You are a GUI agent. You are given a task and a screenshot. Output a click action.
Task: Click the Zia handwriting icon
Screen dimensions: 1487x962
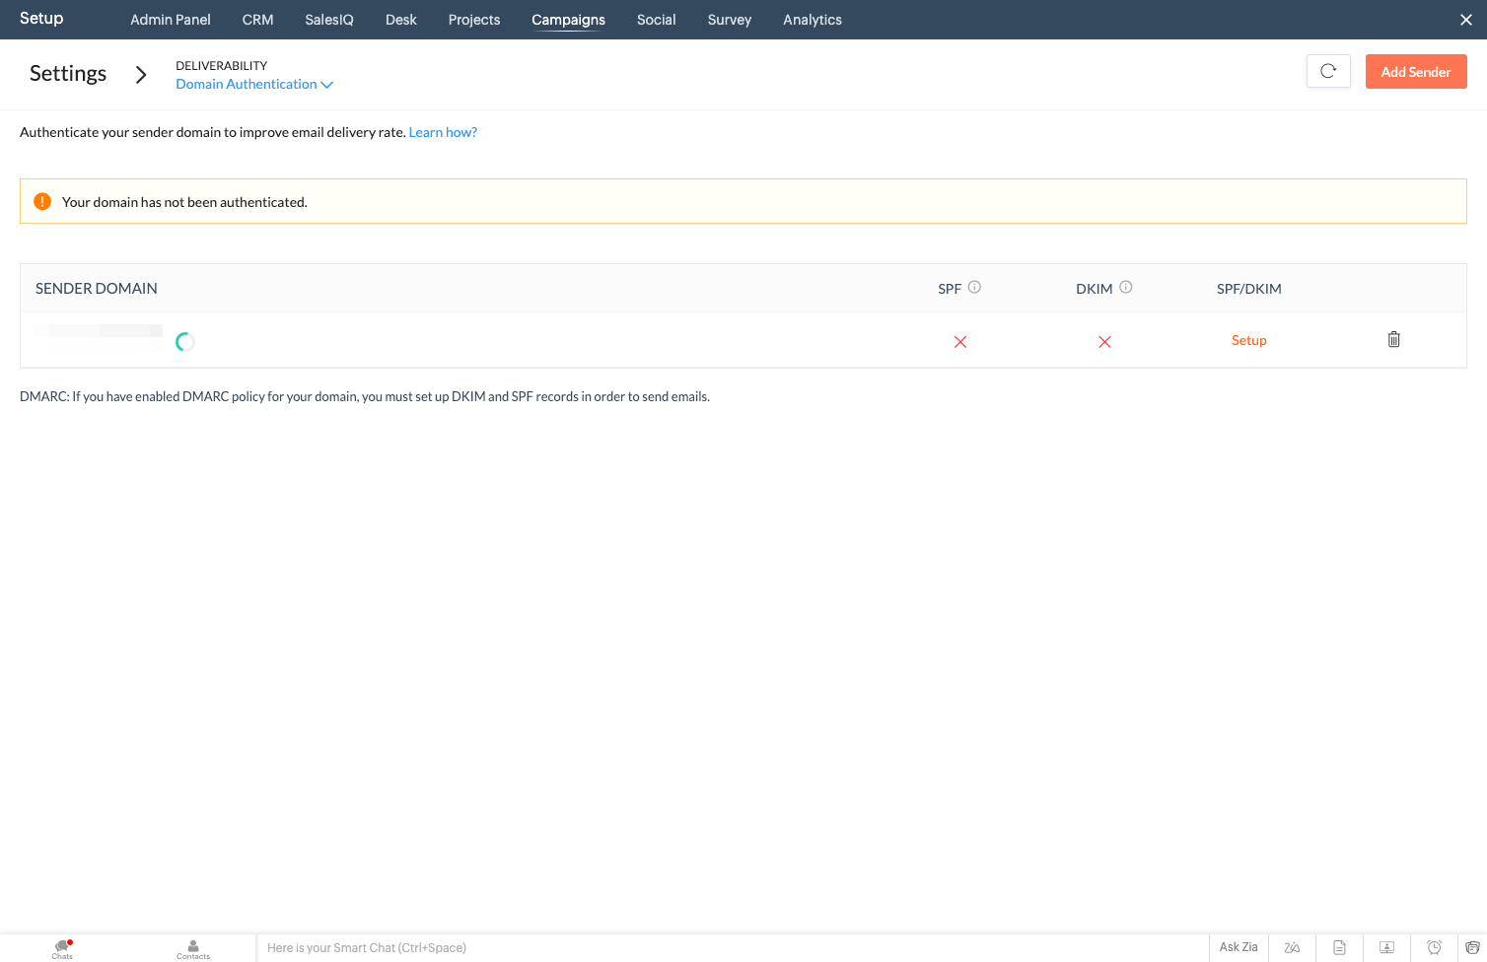tap(1292, 947)
